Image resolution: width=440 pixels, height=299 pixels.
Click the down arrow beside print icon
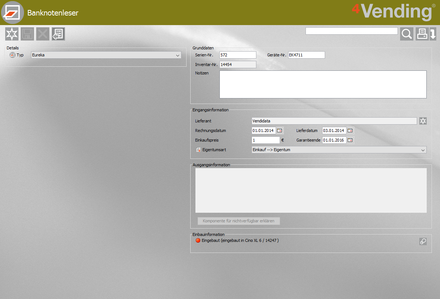click(433, 34)
